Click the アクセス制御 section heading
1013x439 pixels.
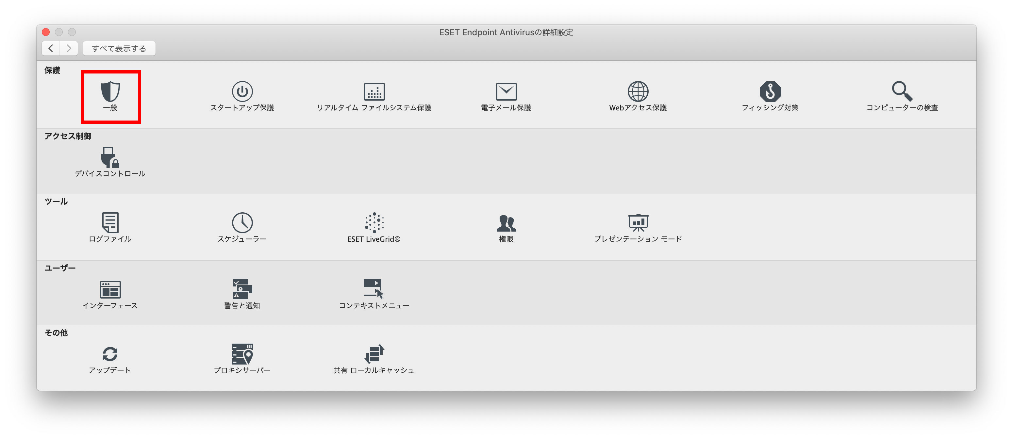[68, 136]
